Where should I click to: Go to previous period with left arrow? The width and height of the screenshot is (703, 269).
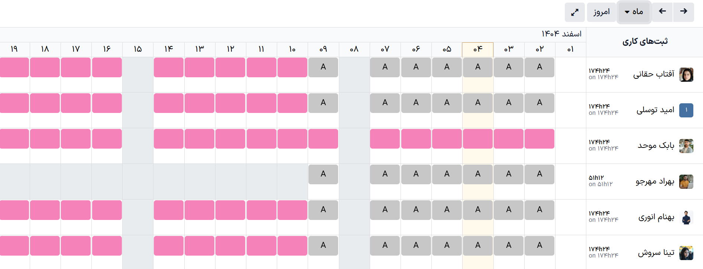662,12
